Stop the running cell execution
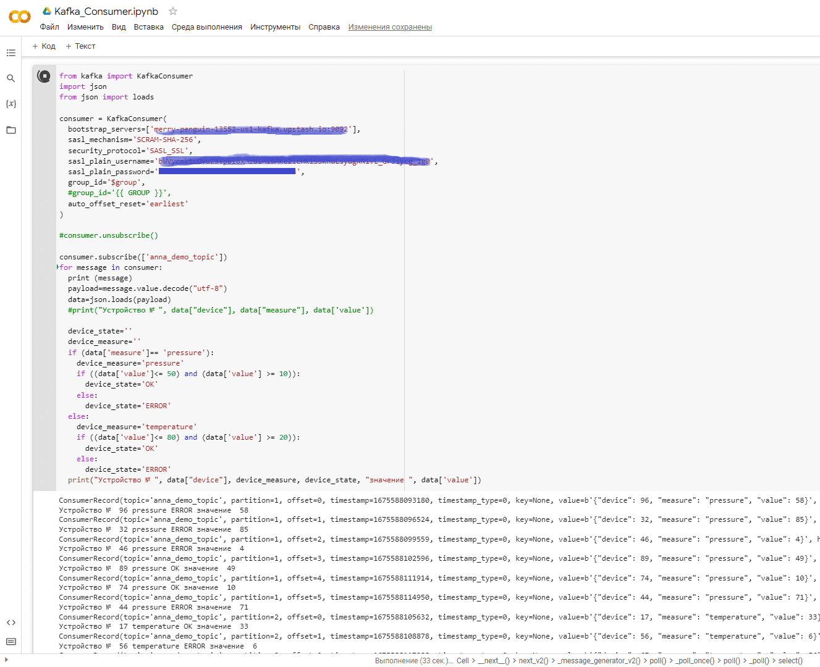The height and width of the screenshot is (667, 820). point(44,76)
